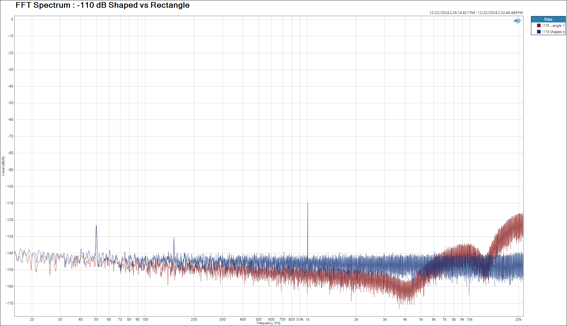
Task: Click the Data legend header
Action: point(548,19)
